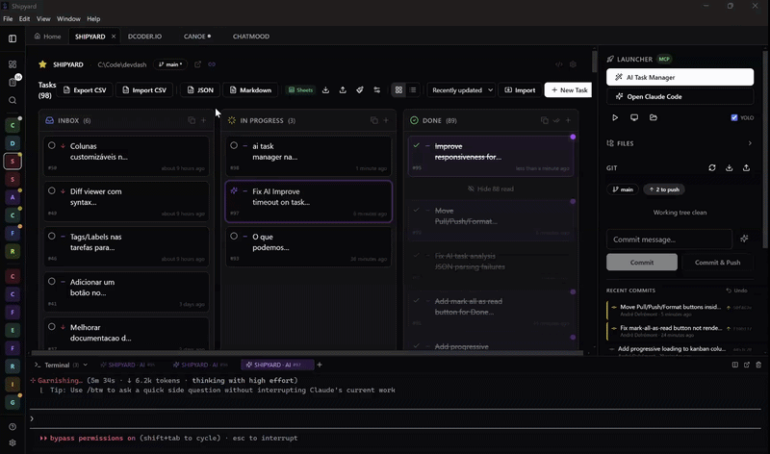770x454 pixels.
Task: Pull changes with Git download icon
Action: pos(730,168)
